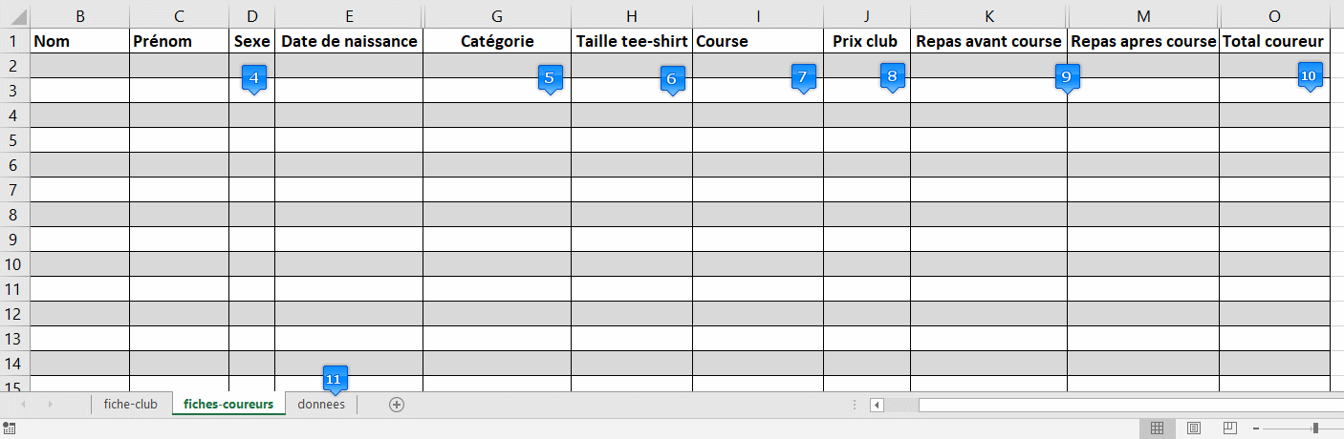Click the Total coureur header cell
This screenshot has width=1344, height=439.
[1273, 42]
